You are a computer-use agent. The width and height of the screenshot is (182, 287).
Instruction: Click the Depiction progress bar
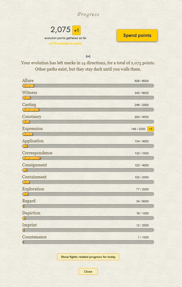point(88,218)
